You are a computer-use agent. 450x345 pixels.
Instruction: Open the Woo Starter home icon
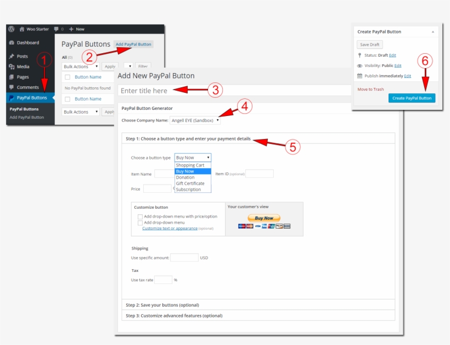pyautogui.click(x=22, y=29)
